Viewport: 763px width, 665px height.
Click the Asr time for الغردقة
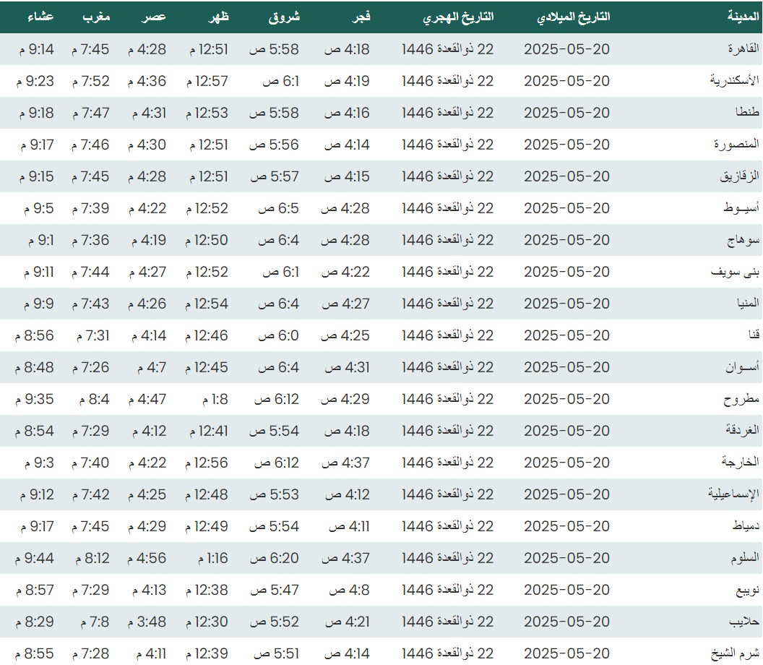click(148, 431)
